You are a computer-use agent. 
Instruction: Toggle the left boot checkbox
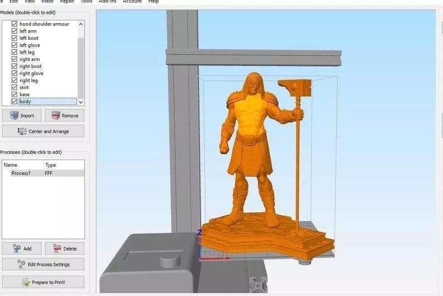click(x=14, y=38)
